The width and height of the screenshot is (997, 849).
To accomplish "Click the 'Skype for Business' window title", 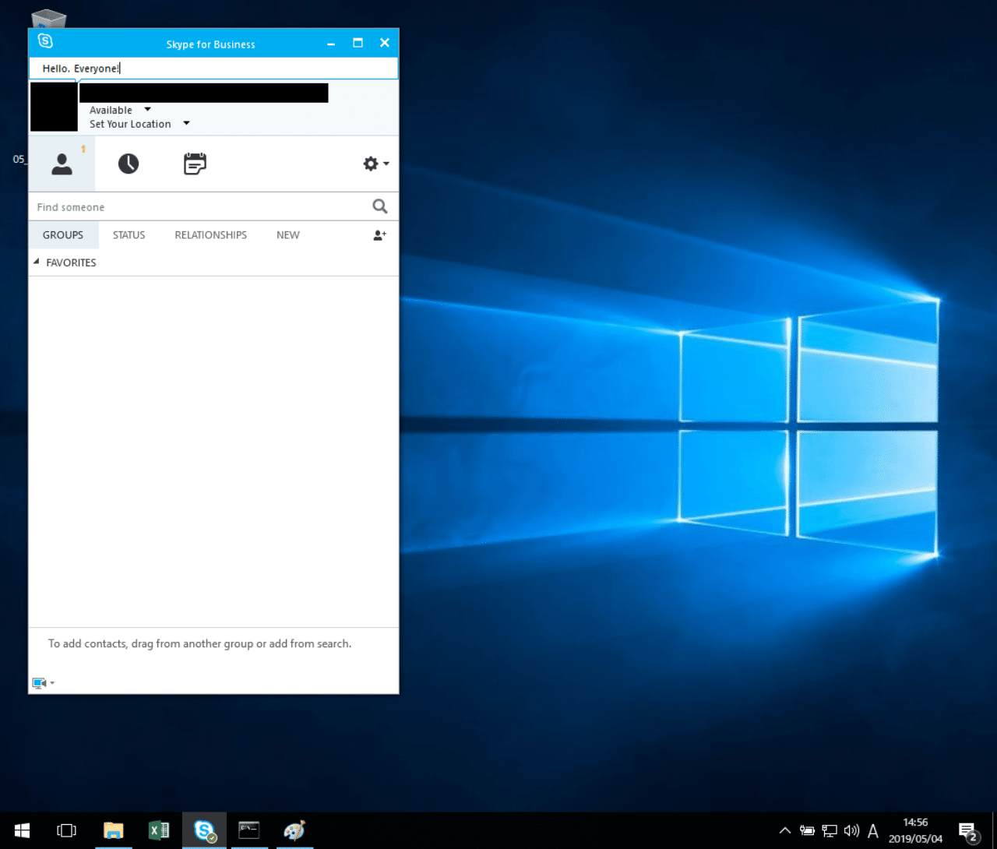I will tap(210, 44).
